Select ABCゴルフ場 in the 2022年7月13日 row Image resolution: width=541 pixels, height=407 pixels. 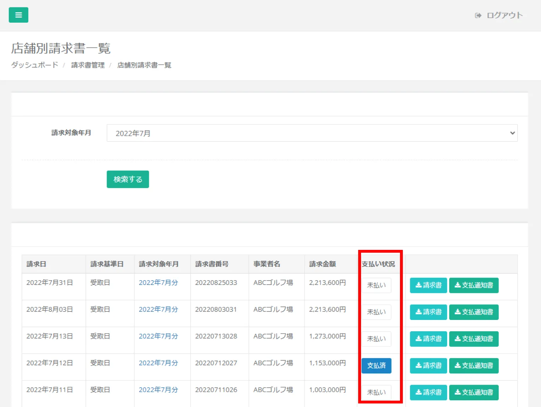point(273,336)
